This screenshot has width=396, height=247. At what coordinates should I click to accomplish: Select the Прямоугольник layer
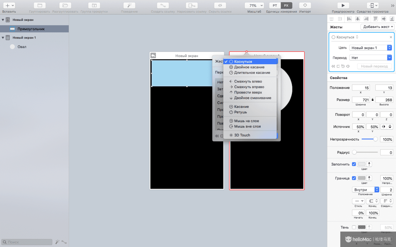(34, 29)
